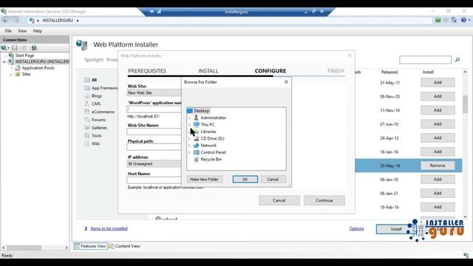Expand the This PC node
This screenshot has width=473, height=266.
coord(189,125)
